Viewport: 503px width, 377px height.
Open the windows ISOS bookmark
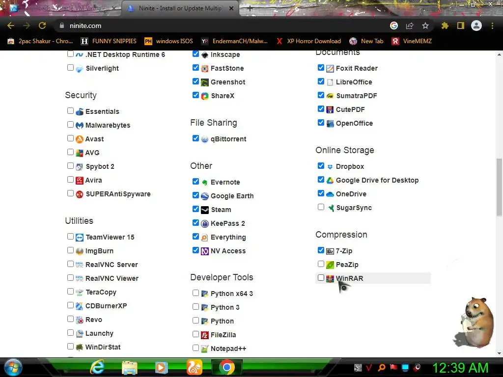point(169,41)
